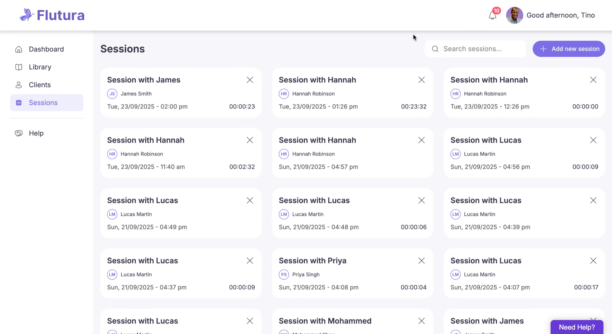The image size is (612, 334).
Task: Click Tino's profile avatar photo
Action: 514,15
